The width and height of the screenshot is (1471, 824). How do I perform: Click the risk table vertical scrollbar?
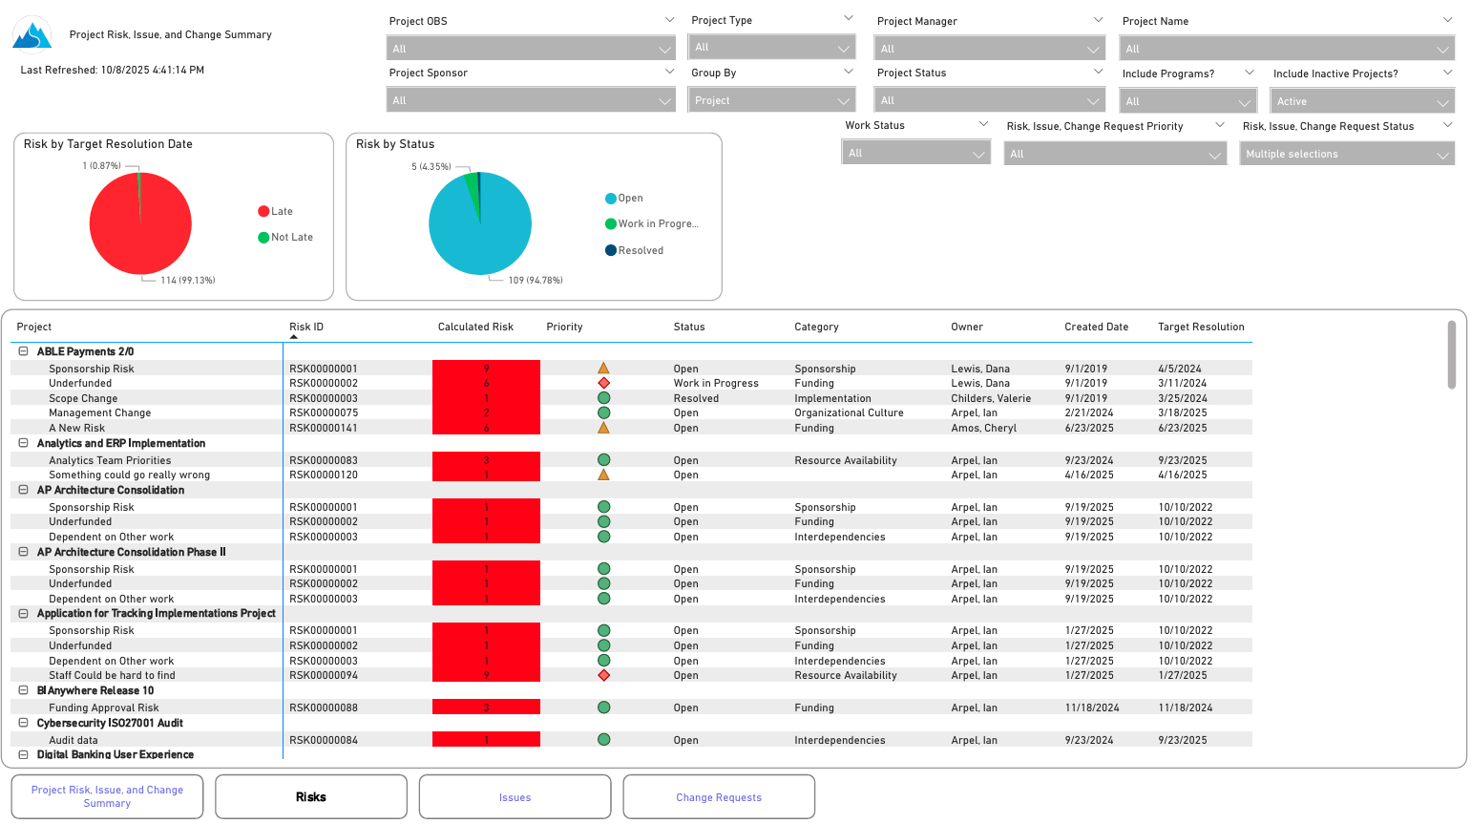[1451, 354]
